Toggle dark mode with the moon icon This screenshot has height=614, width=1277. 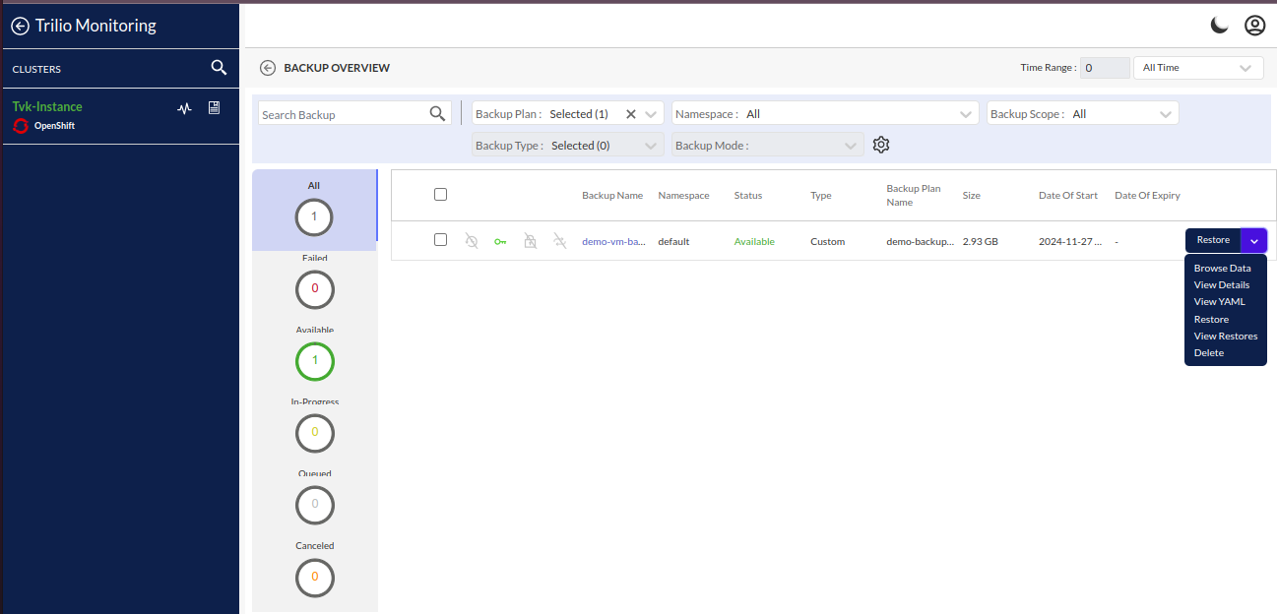coord(1220,26)
